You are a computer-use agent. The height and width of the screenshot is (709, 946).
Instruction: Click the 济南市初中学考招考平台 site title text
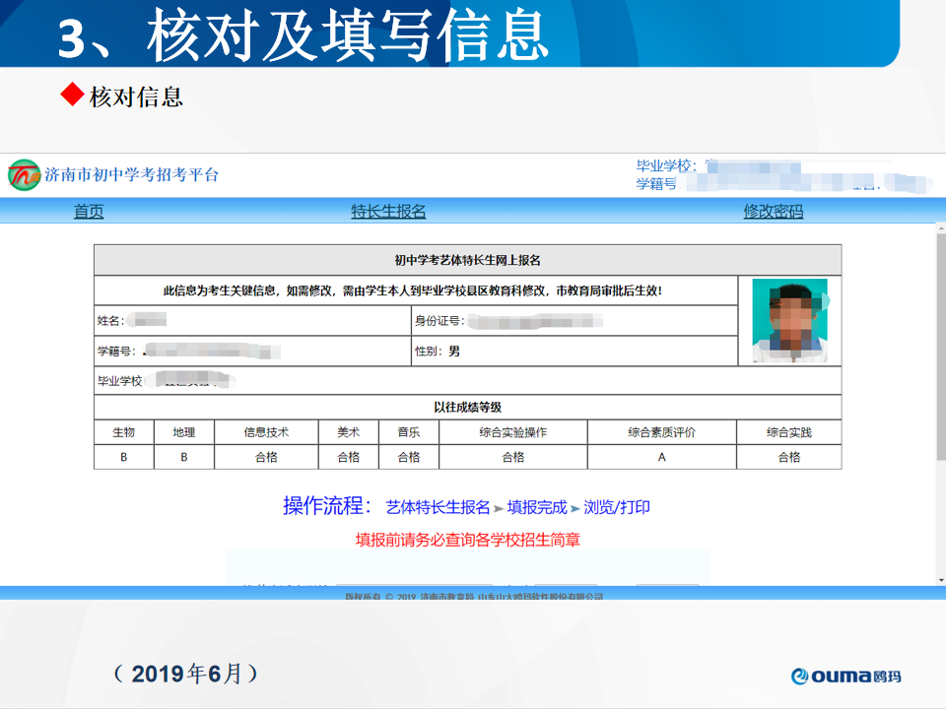[x=131, y=175]
